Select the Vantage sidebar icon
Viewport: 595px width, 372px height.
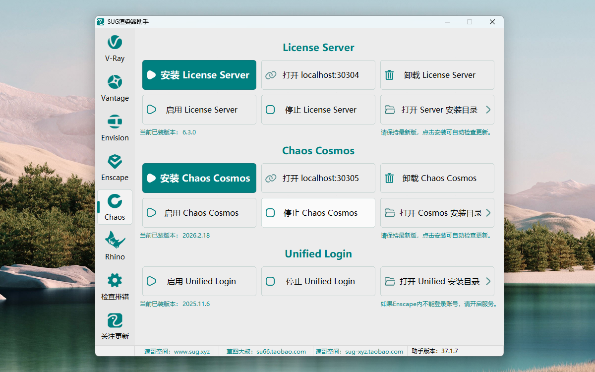click(x=115, y=88)
